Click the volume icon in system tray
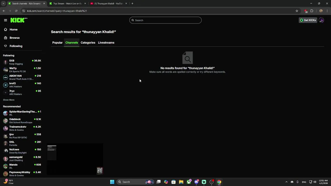331x186 pixels. [315, 182]
